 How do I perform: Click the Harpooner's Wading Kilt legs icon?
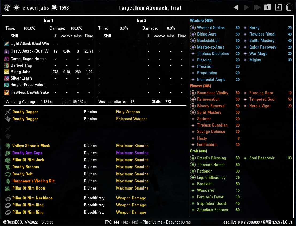pyautogui.click(x=8, y=181)
